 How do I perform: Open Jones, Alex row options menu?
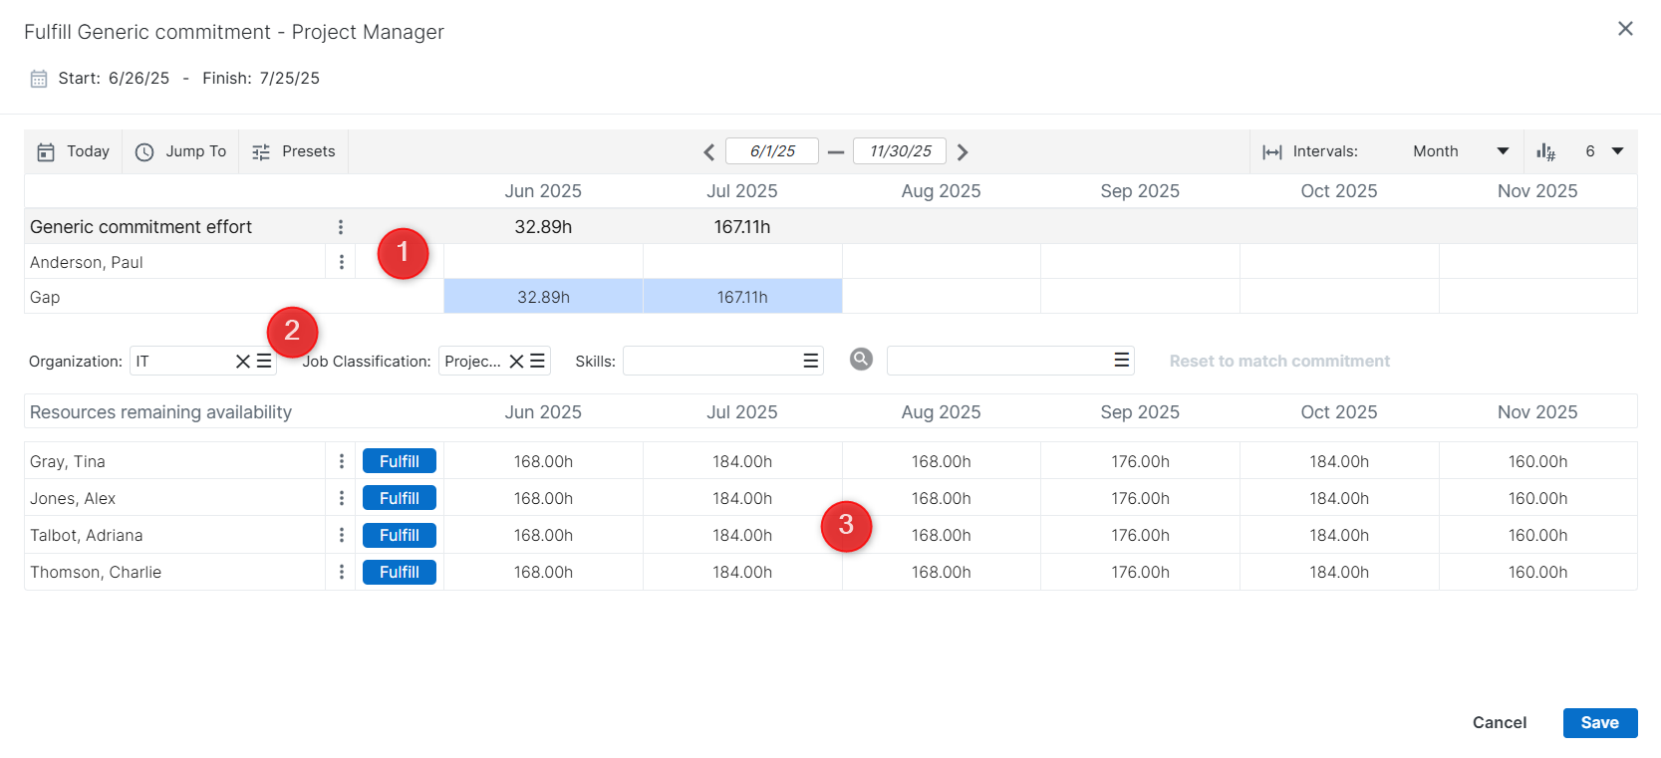(341, 498)
